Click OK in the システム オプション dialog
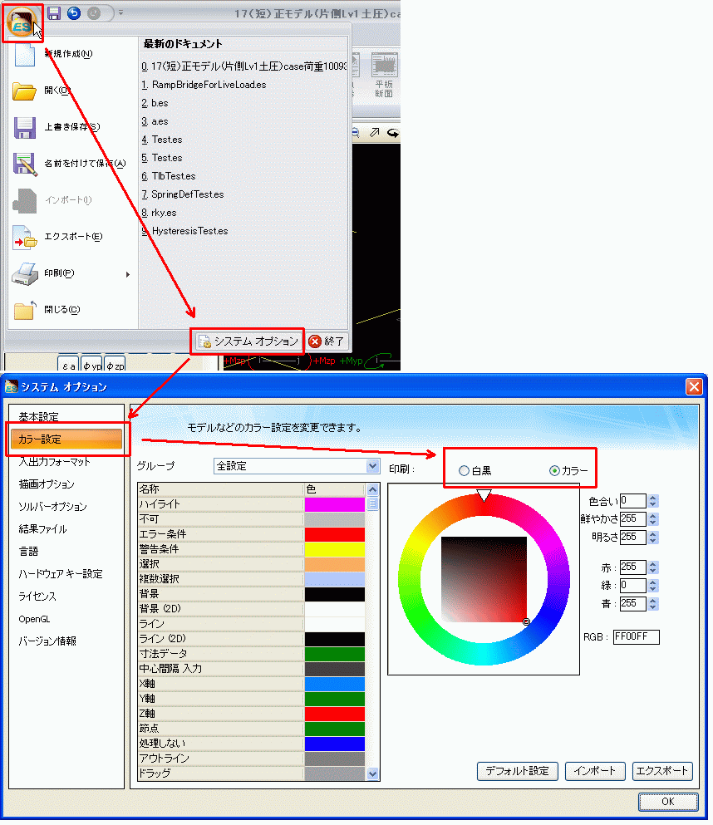Image resolution: width=713 pixels, height=825 pixels. coord(668,802)
